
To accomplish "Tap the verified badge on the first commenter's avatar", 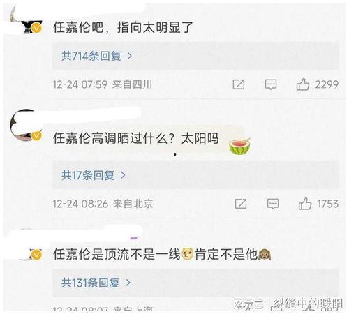I will (36, 29).
